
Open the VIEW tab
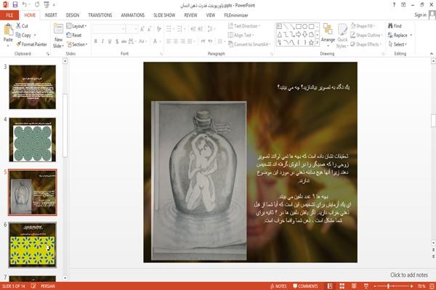211,15
